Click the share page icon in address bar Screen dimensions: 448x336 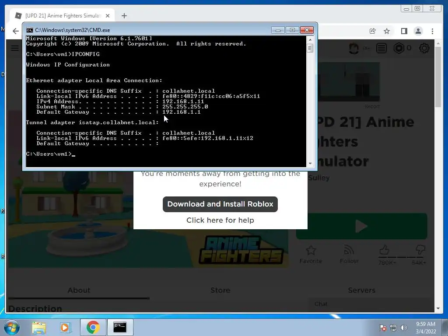click(372, 31)
